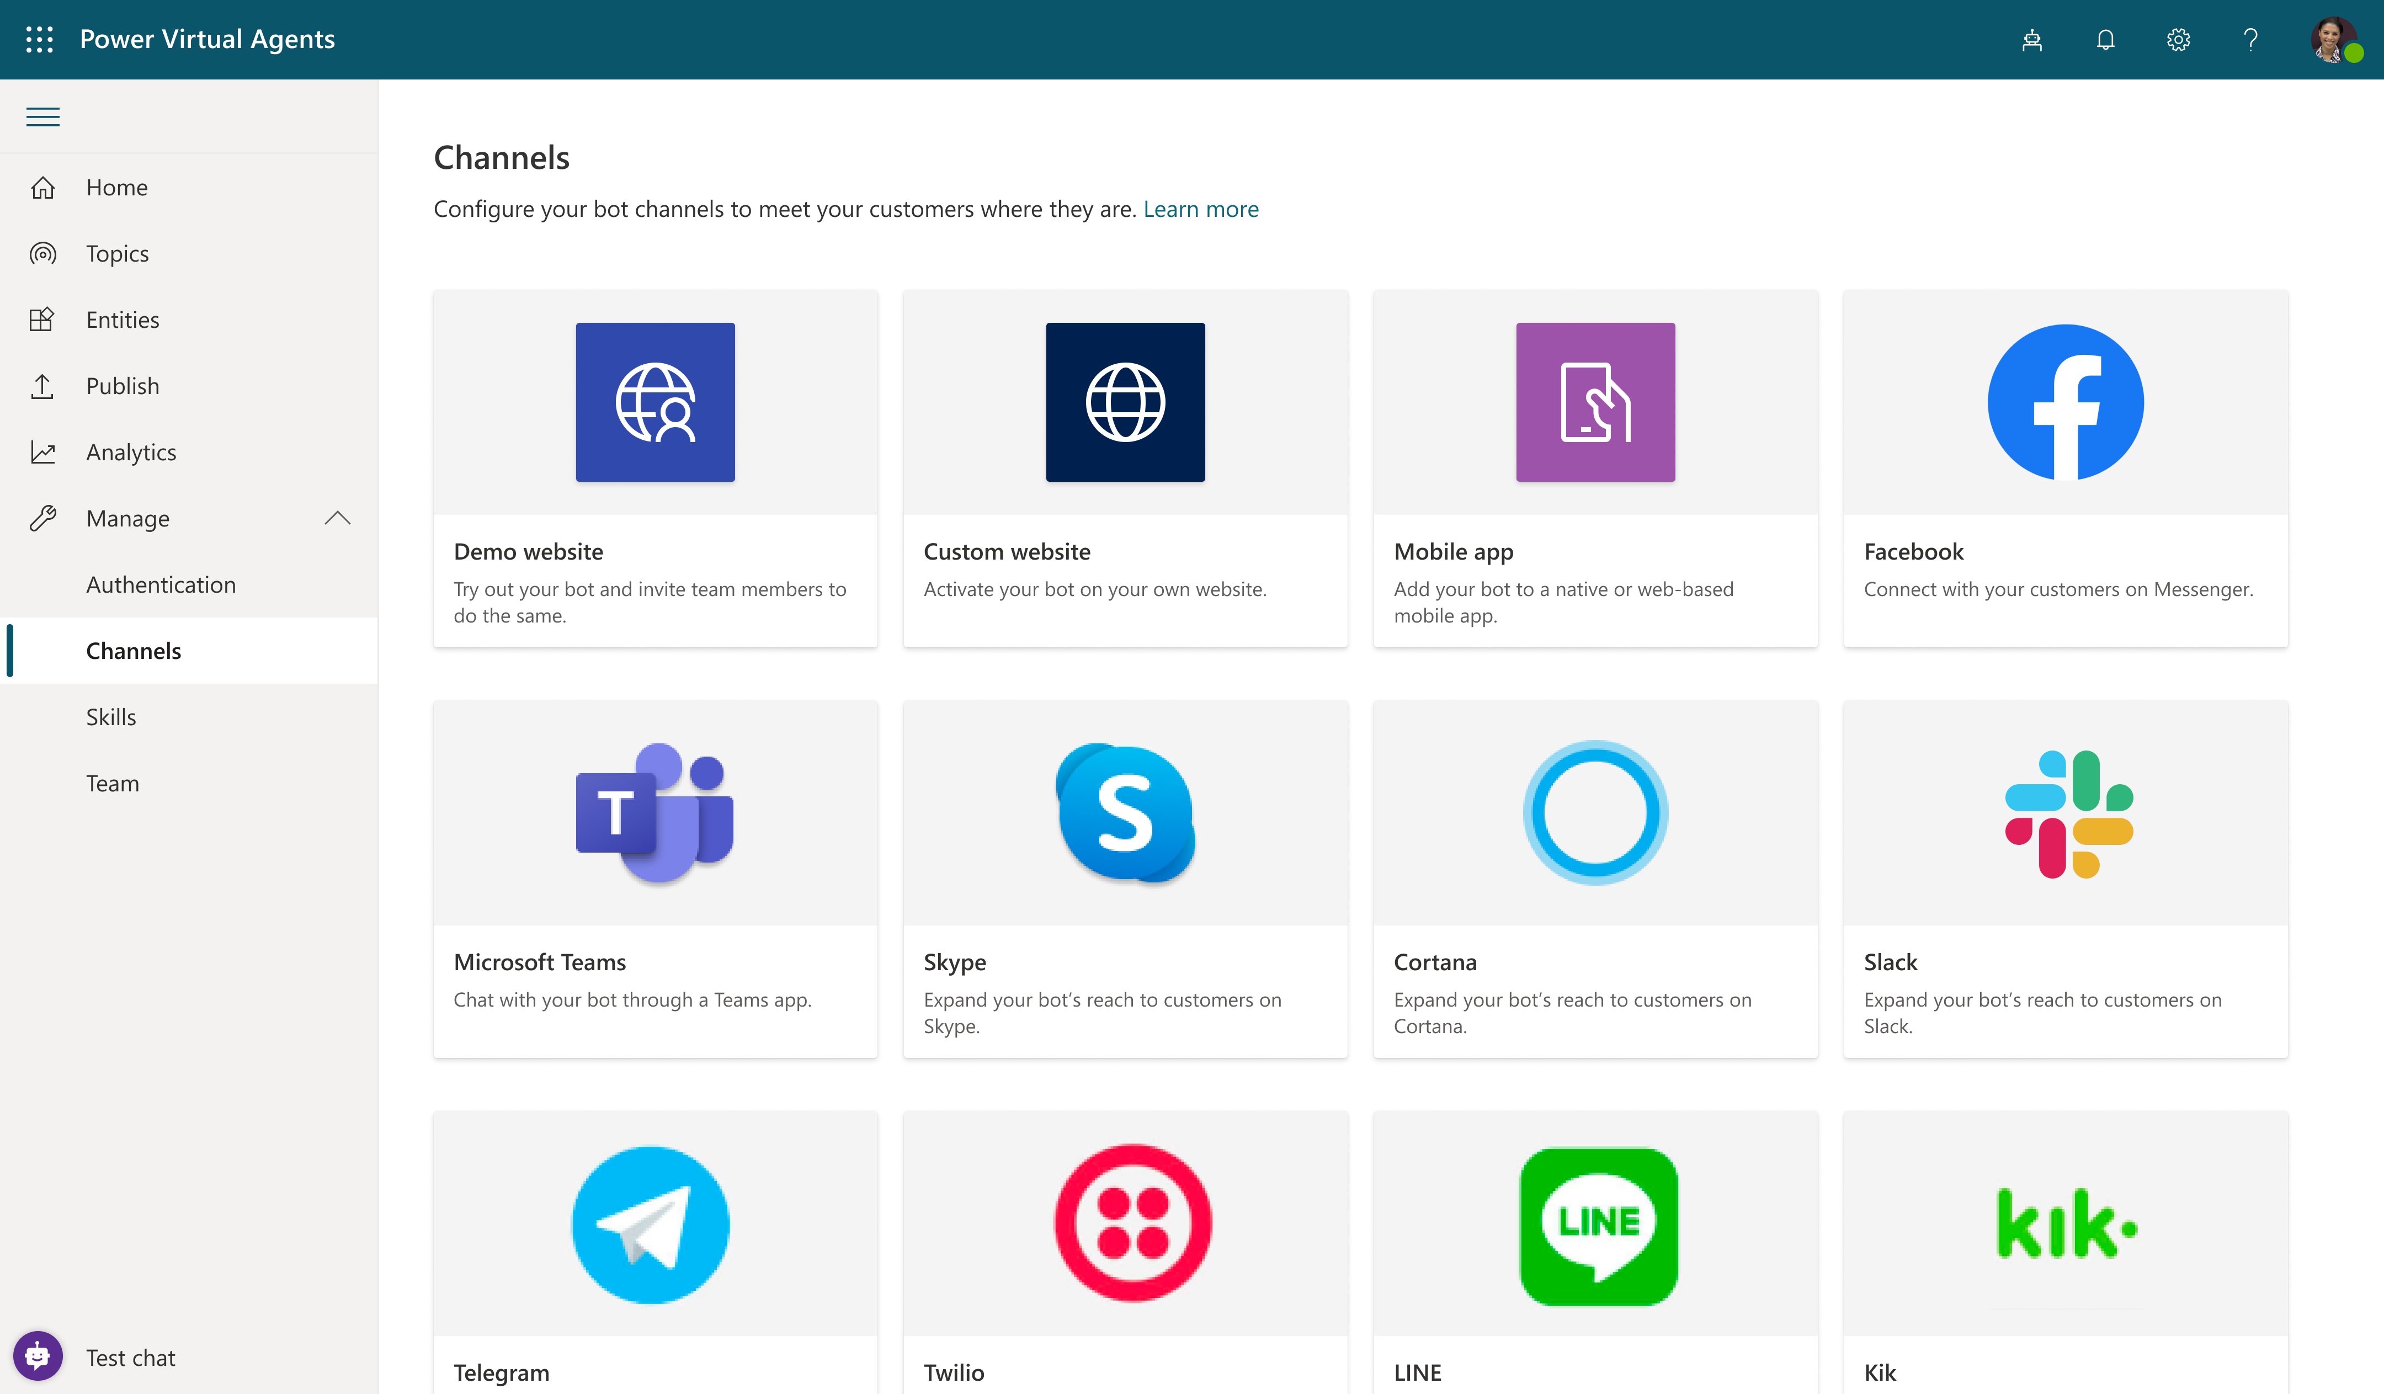Open the notifications bell
The image size is (2384, 1394).
2105,39
